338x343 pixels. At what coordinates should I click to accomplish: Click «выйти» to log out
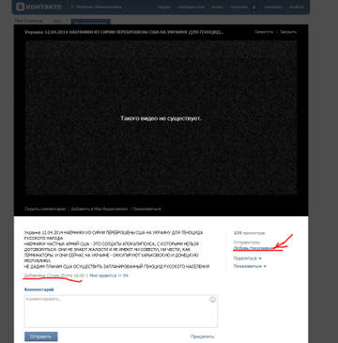pyautogui.click(x=296, y=7)
